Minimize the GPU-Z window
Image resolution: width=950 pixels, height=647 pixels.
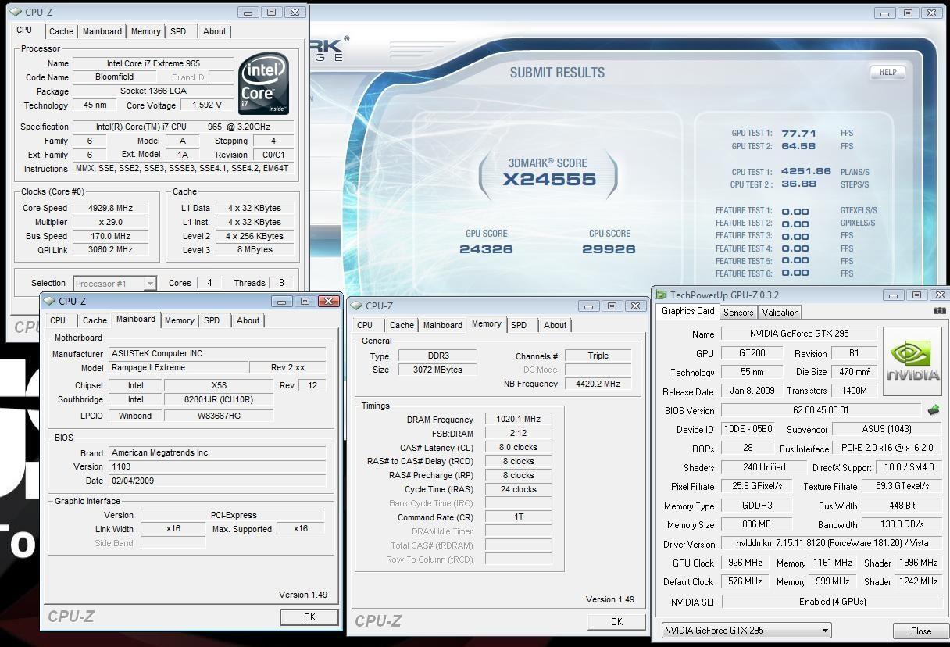pos(893,295)
